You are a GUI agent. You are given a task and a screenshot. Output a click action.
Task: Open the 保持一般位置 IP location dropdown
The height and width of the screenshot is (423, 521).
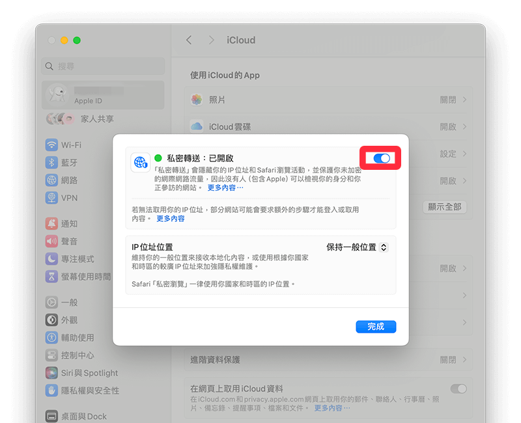pyautogui.click(x=357, y=247)
